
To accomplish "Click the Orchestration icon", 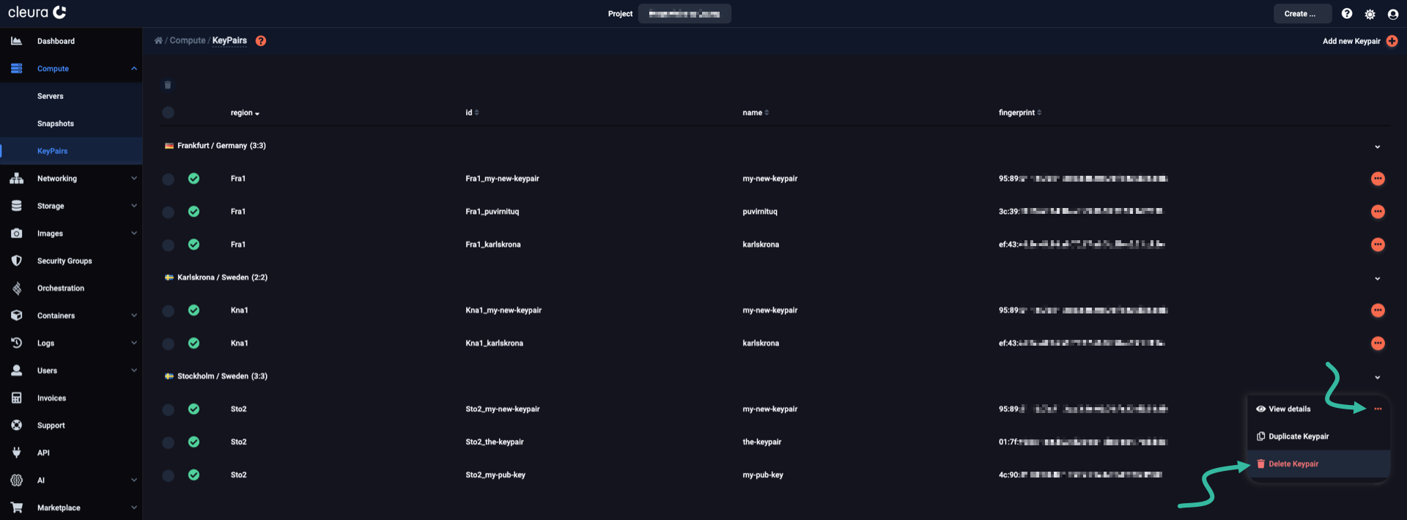I will [x=16, y=288].
